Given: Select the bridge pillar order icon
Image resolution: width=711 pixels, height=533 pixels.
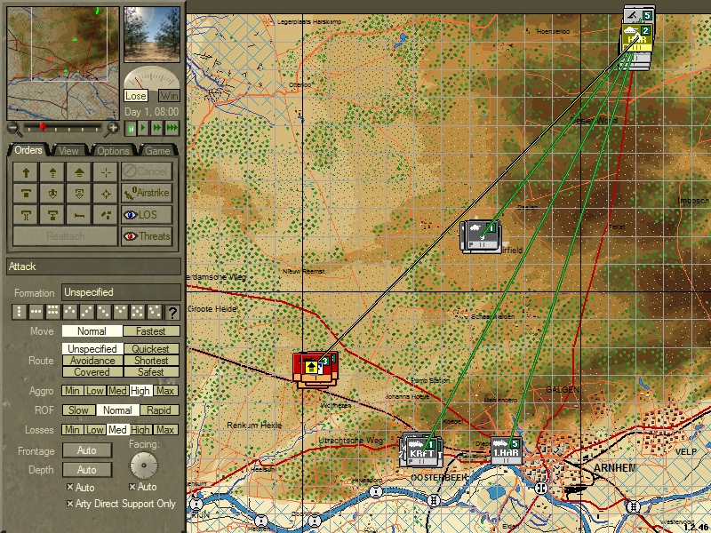Looking at the screenshot, I should [26, 215].
